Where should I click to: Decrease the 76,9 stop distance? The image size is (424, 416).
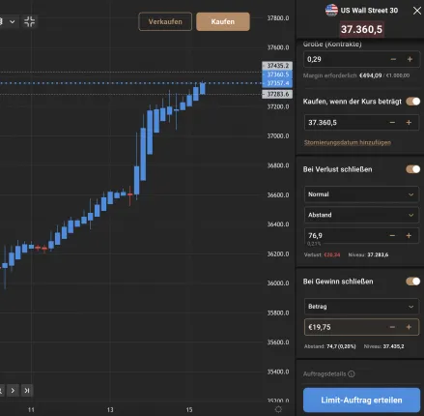click(392, 236)
